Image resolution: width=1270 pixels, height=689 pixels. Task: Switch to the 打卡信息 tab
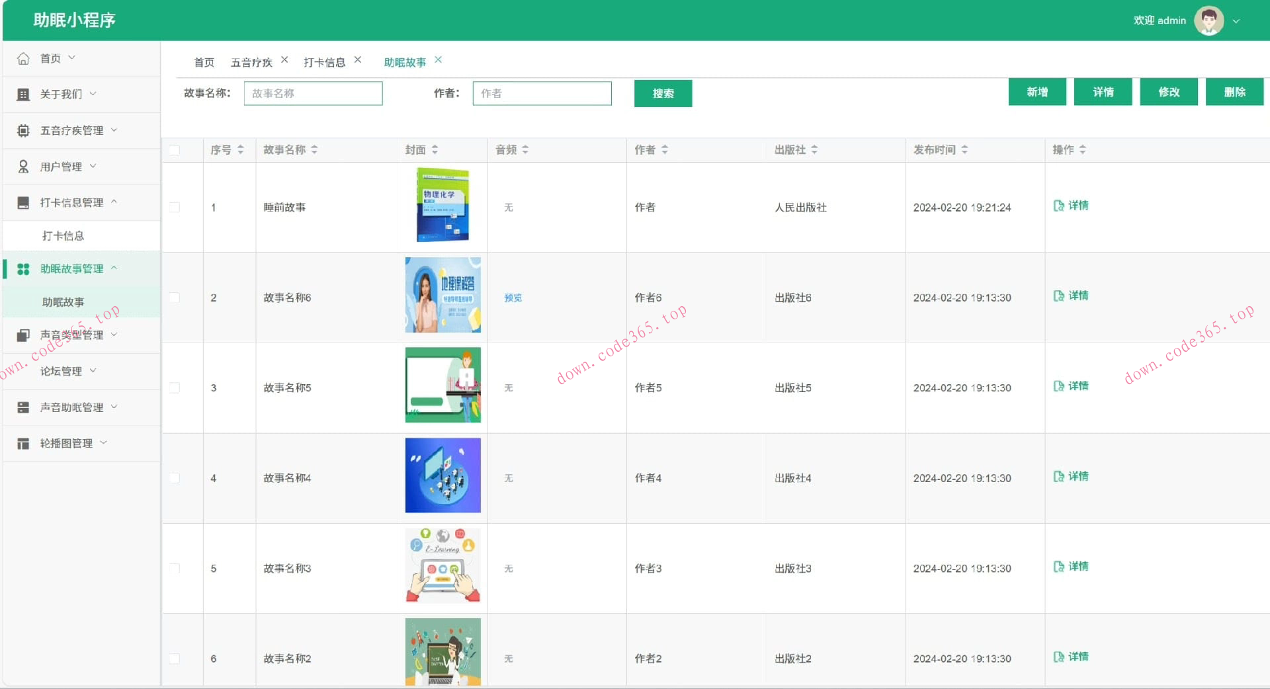pyautogui.click(x=324, y=61)
